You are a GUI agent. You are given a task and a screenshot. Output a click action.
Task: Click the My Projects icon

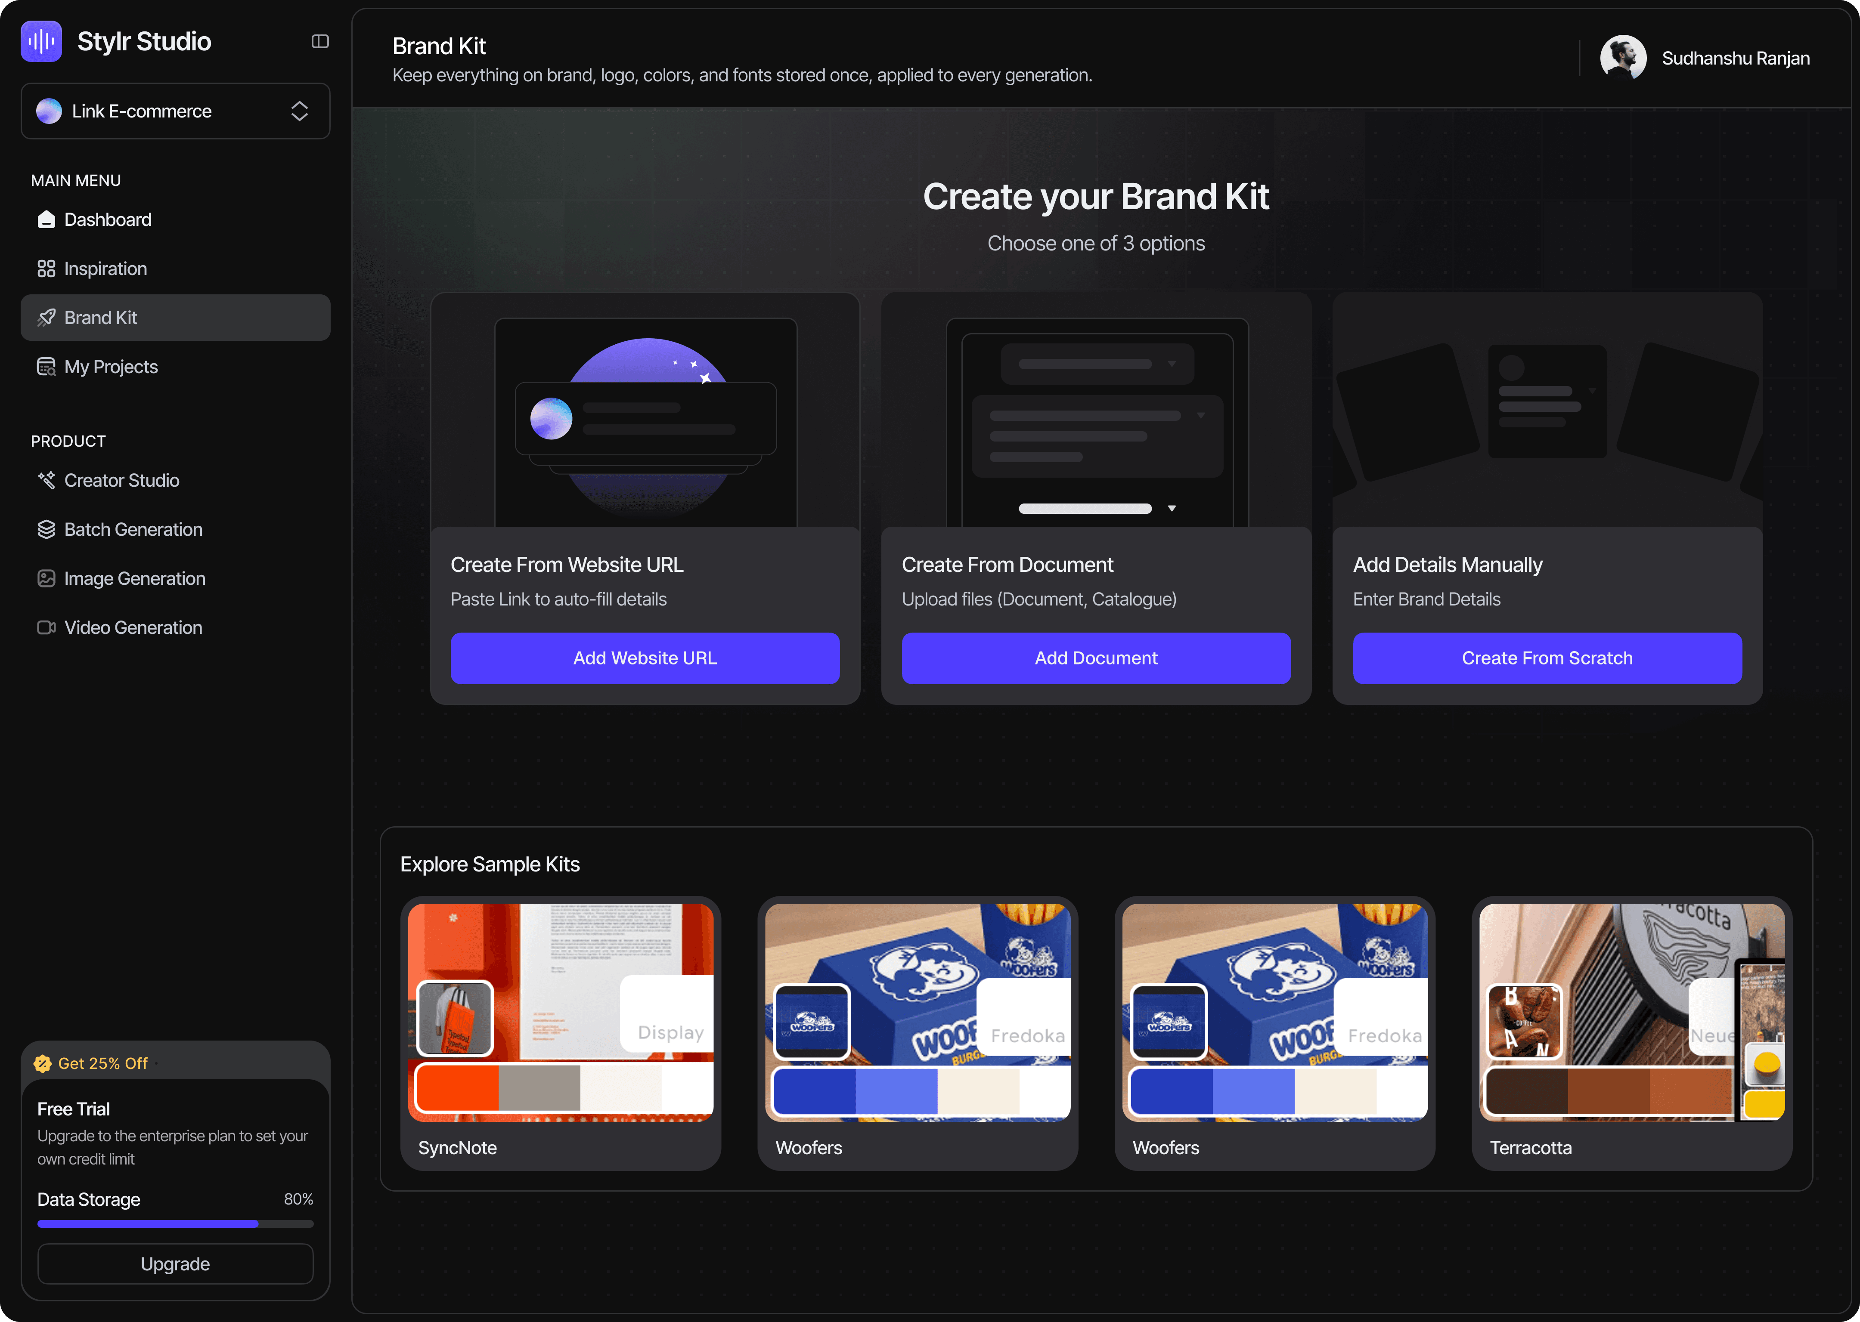tap(46, 367)
